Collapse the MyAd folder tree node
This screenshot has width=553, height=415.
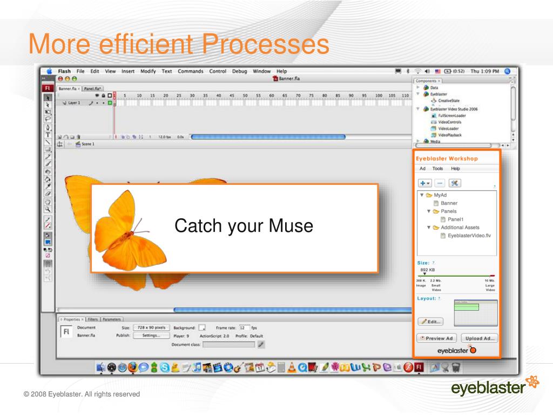pos(421,195)
